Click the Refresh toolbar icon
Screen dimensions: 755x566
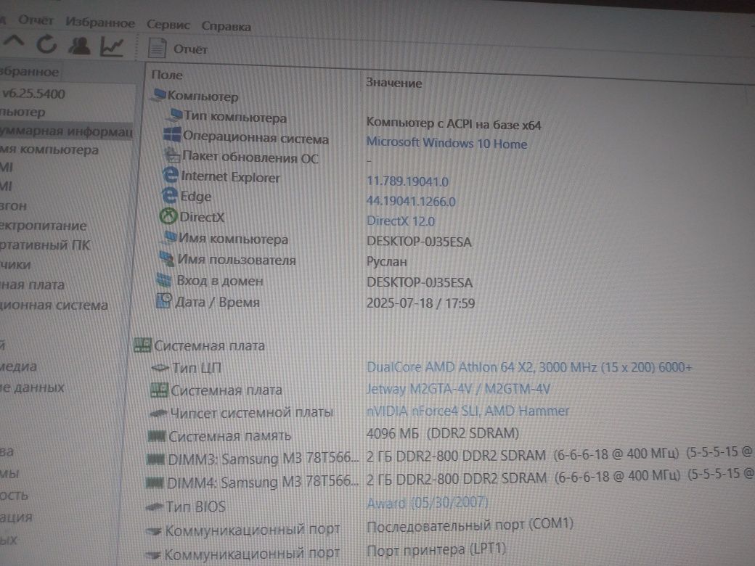(46, 44)
